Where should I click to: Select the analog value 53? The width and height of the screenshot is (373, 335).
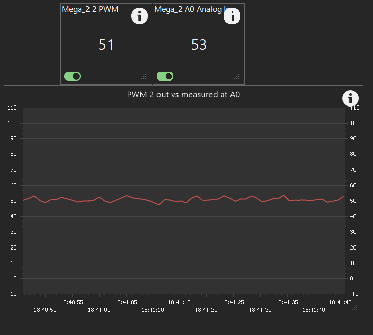pyautogui.click(x=199, y=45)
